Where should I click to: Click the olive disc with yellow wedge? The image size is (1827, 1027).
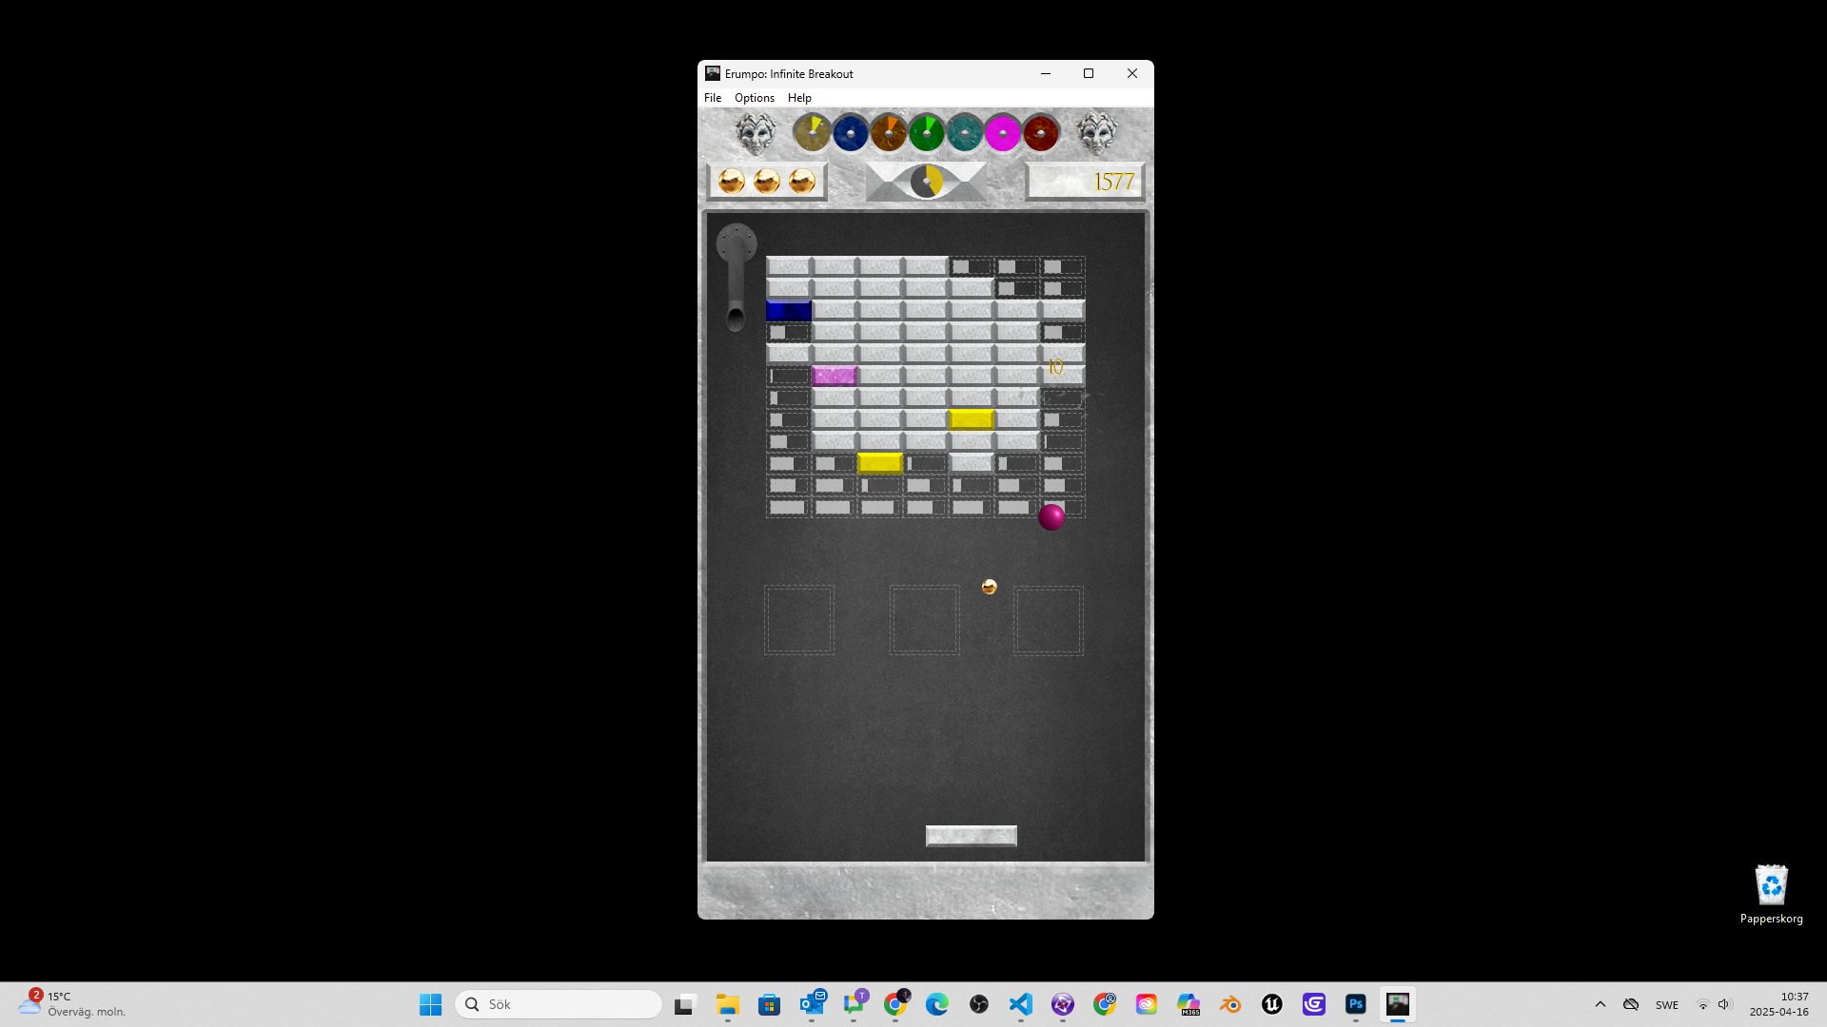tap(812, 133)
